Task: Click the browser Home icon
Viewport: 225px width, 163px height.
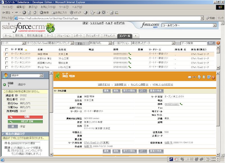Action: pyautogui.click(x=35, y=13)
